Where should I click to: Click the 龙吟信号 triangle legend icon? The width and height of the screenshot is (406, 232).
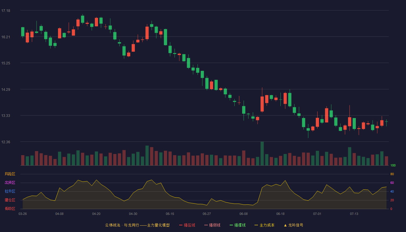click(285, 225)
